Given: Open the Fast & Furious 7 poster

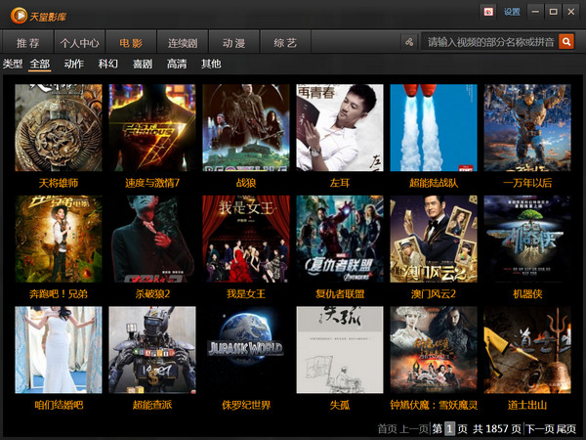Looking at the screenshot, I should (x=152, y=127).
